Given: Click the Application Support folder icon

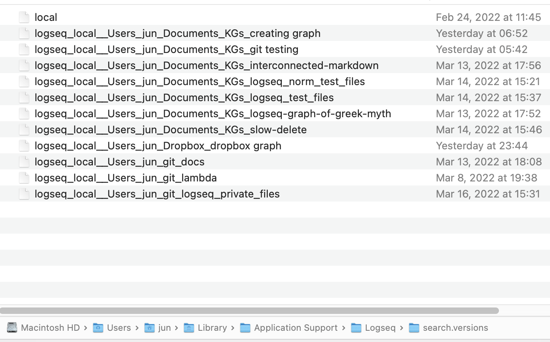Looking at the screenshot, I should pyautogui.click(x=245, y=328).
